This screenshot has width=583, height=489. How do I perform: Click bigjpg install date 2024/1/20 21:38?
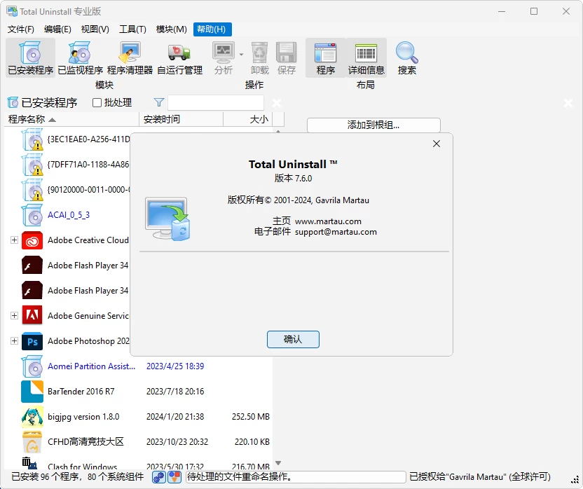click(175, 416)
